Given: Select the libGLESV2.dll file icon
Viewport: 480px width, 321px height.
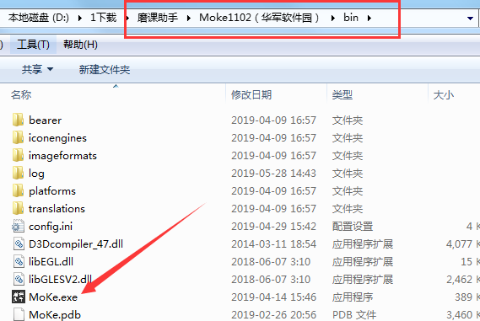Looking at the screenshot, I should (x=19, y=280).
